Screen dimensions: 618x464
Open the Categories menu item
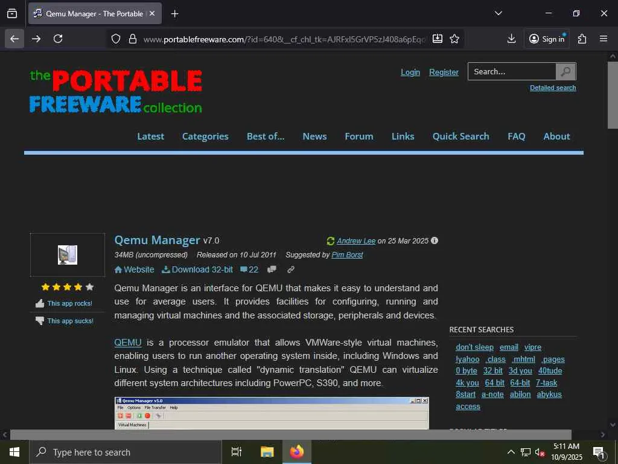[205, 136]
